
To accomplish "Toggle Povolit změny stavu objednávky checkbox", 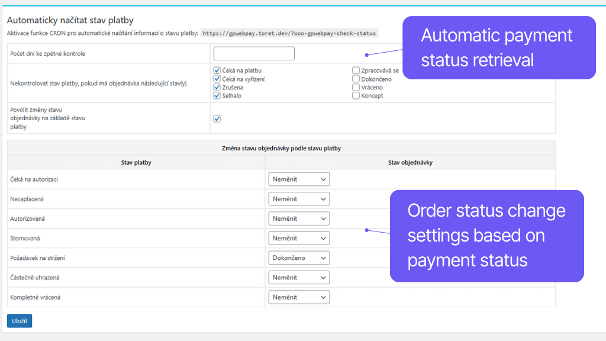I will 217,118.
